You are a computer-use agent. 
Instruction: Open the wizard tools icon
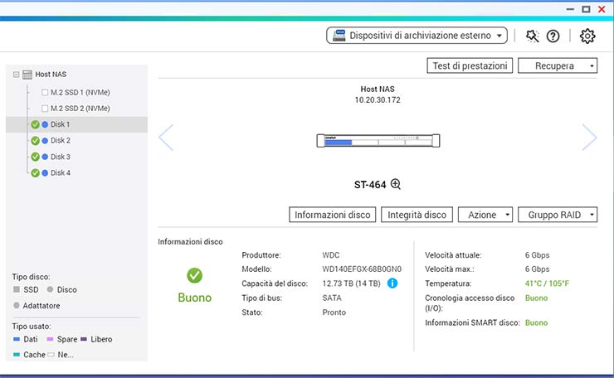pos(533,36)
